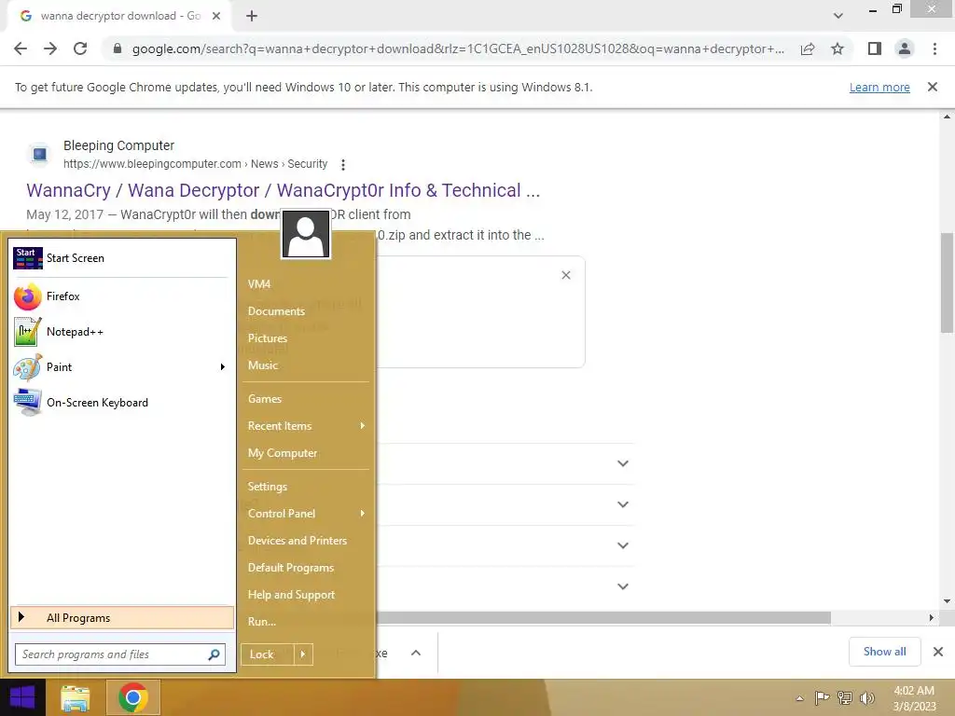Open Help and Support
955x716 pixels.
[x=291, y=595]
